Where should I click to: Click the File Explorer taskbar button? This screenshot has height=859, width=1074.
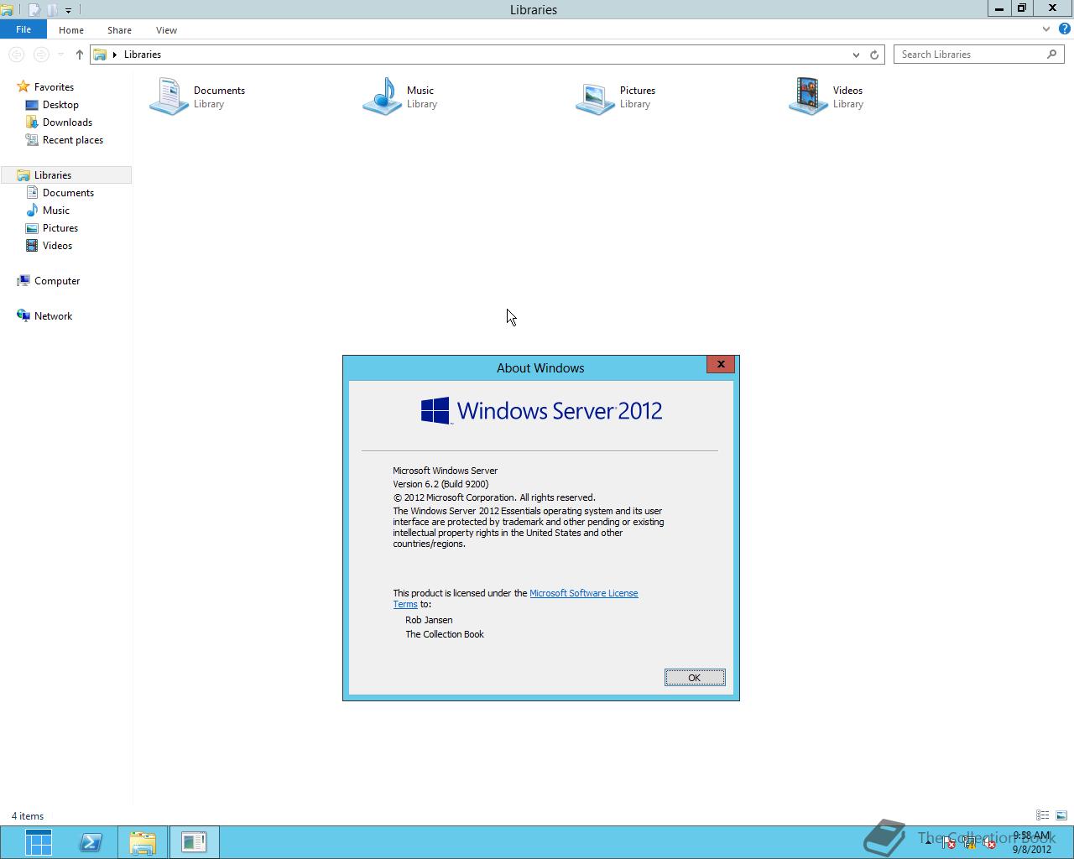143,842
